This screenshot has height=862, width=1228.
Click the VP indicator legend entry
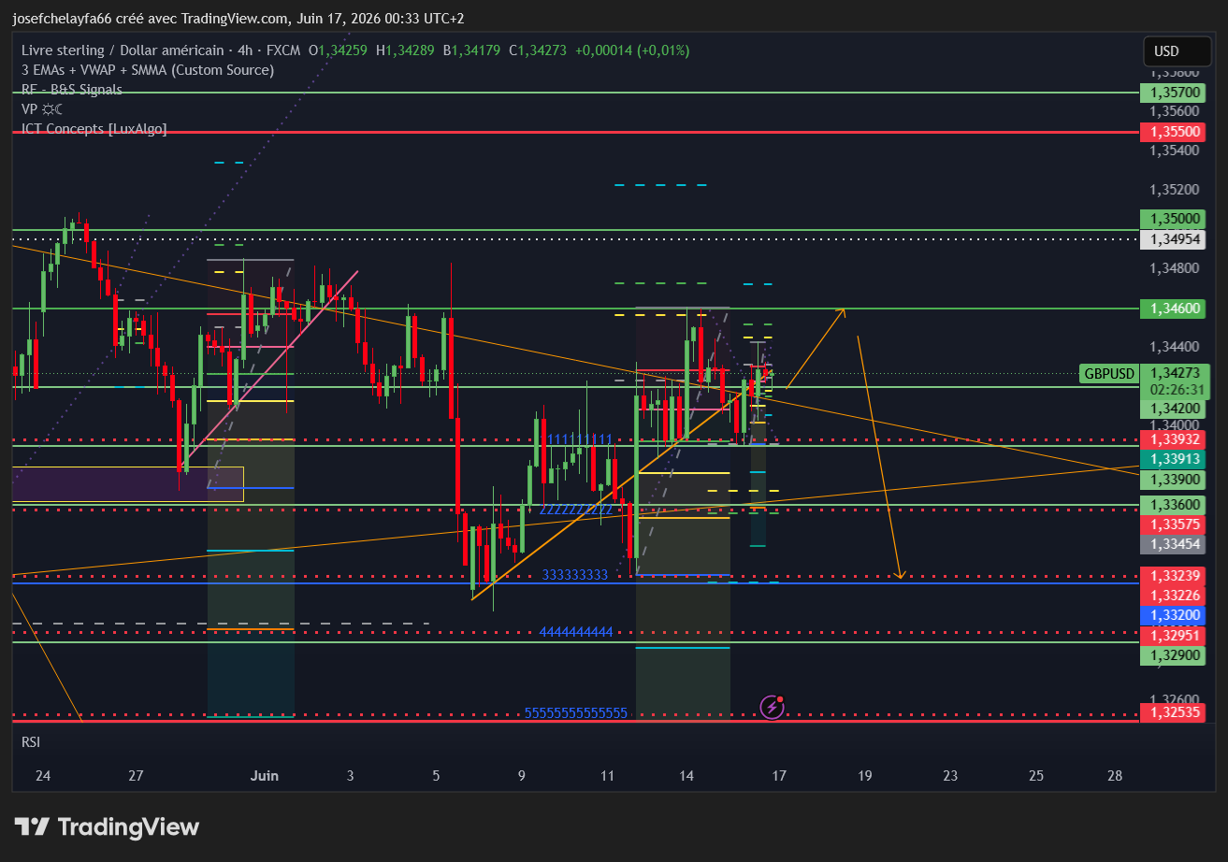[x=42, y=109]
